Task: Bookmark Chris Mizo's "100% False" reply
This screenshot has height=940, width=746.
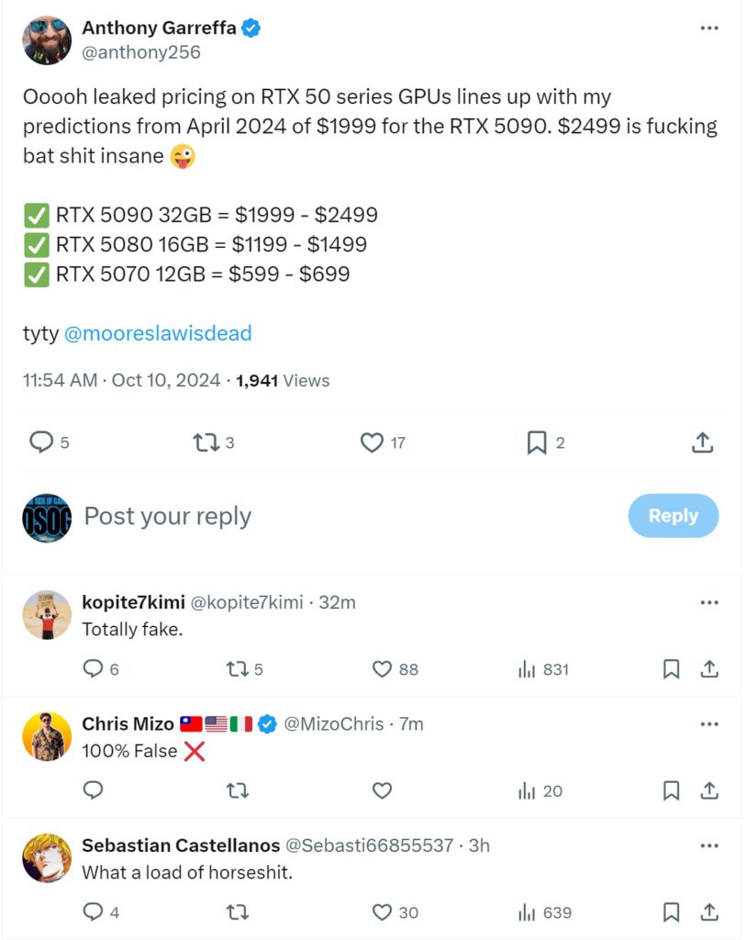Action: pyautogui.click(x=672, y=790)
